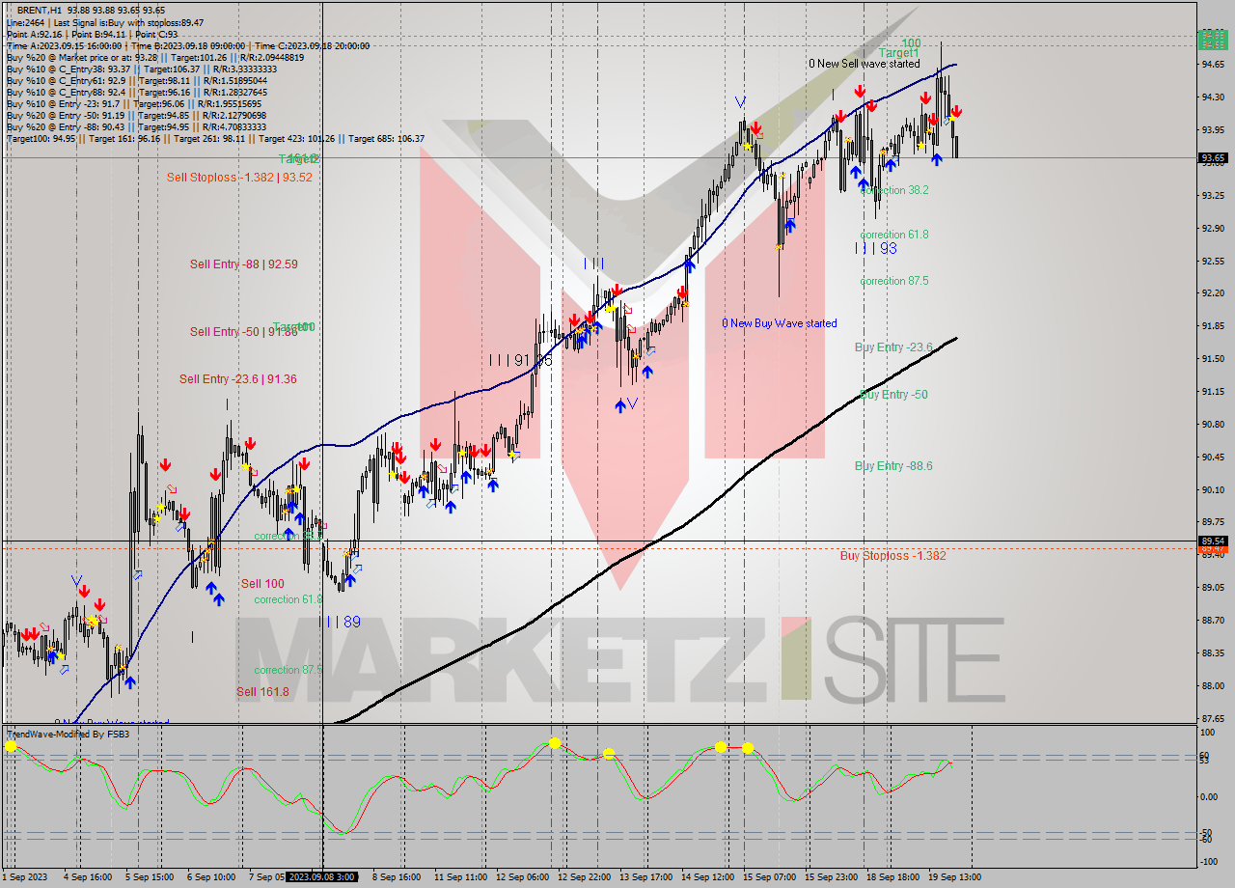Click the '0 New Buy Wave started' annotation
This screenshot has height=888, width=1235.
click(780, 323)
